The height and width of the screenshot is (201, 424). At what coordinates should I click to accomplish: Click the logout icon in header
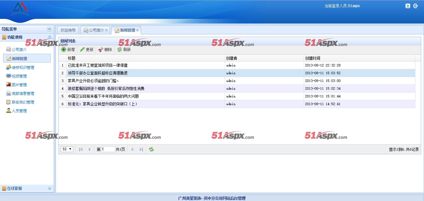[x=415, y=6]
